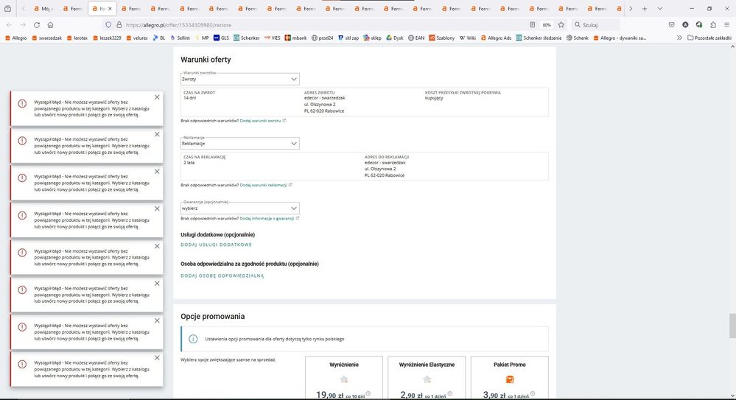736x400 pixels.
Task: Close the topmost error notification
Action: (157, 97)
